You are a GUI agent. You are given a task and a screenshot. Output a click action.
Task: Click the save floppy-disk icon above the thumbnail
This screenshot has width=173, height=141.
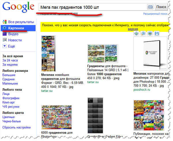(x=157, y=34)
